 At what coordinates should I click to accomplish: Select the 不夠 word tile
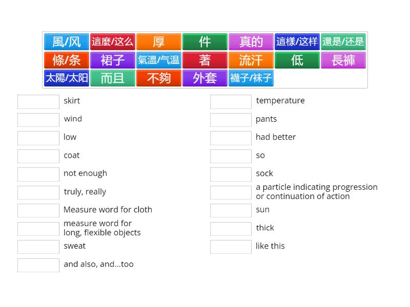pyautogui.click(x=159, y=78)
